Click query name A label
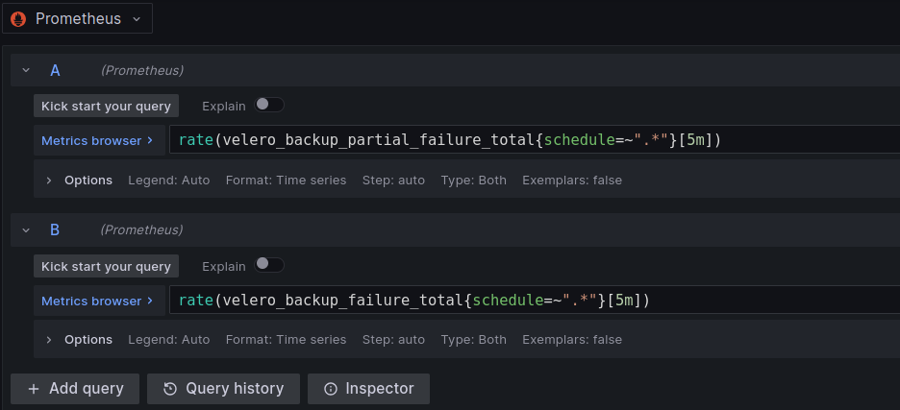Image resolution: width=900 pixels, height=410 pixels. coord(55,70)
